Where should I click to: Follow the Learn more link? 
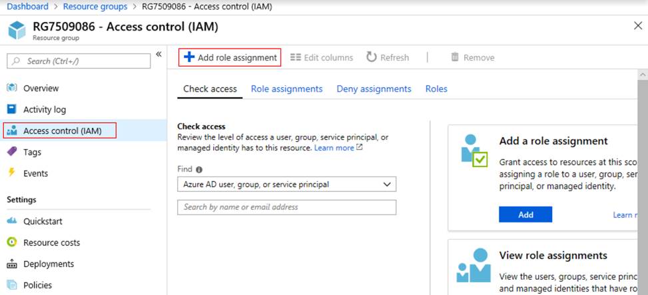[x=334, y=148]
